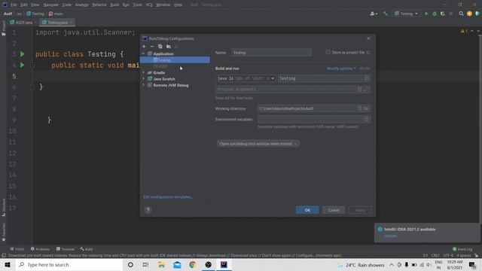
Task: Open the Event Log tool window
Action: 462,249
